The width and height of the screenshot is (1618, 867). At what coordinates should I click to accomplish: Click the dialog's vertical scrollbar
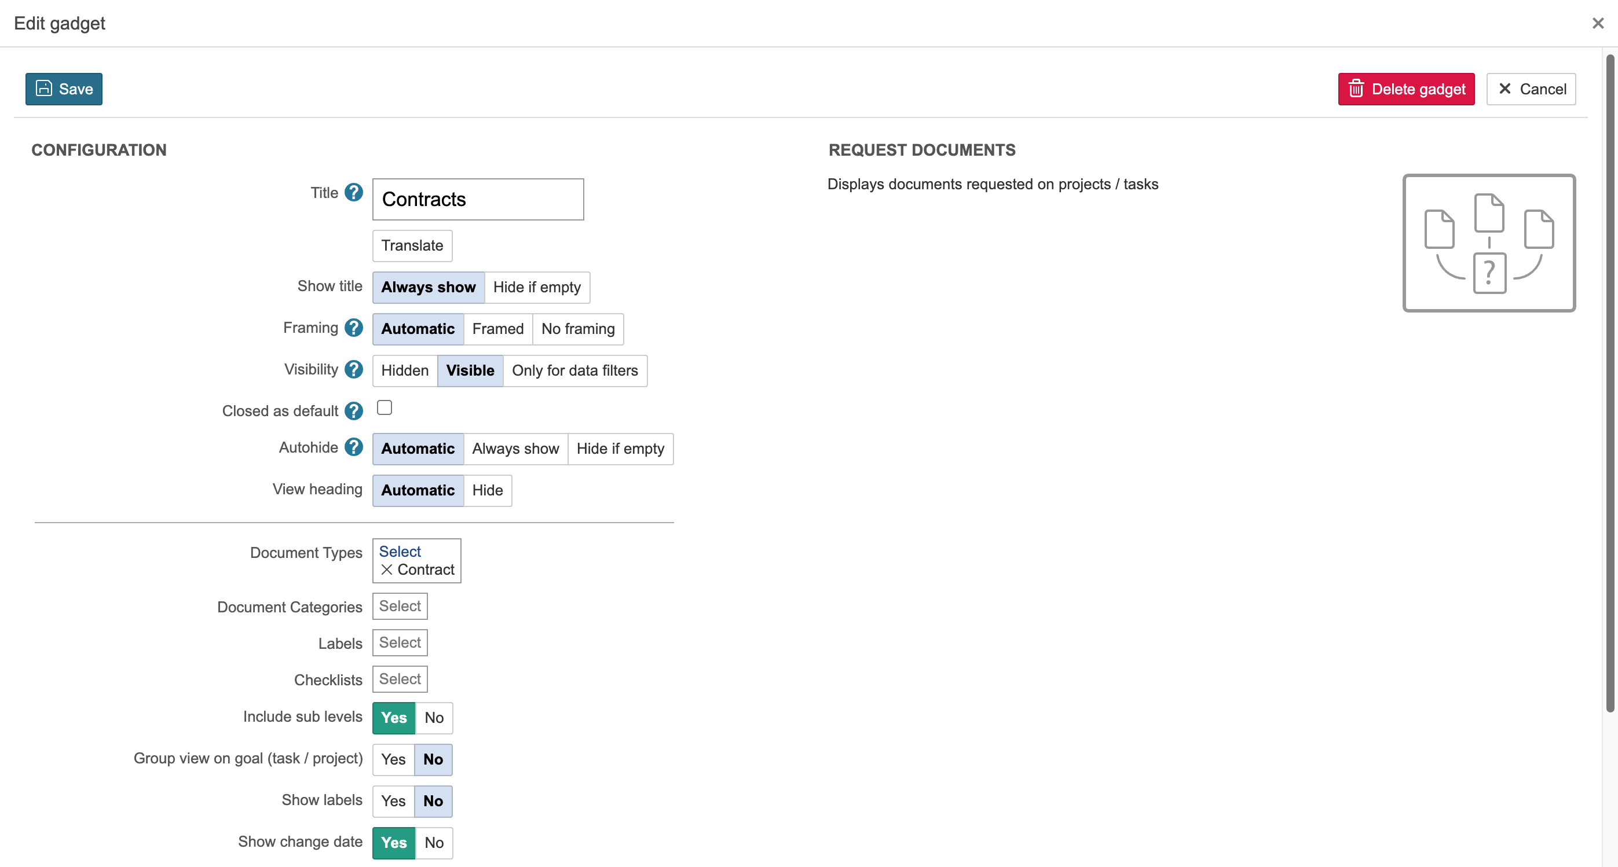1609,383
